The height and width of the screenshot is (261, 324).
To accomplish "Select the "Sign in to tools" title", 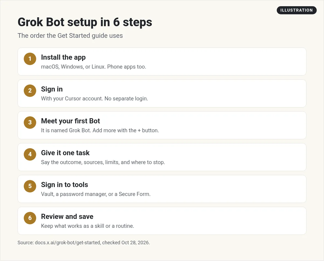I will click(x=65, y=185).
